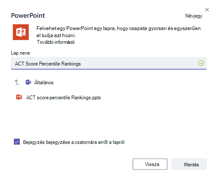Click the green checkmark validation icon
Viewport: 218px width, 181px height.
201,63
